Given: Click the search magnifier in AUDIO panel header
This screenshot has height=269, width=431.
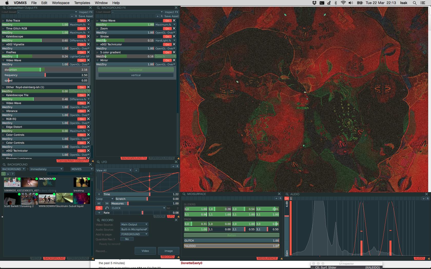Looking at the screenshot, I should [x=287, y=194].
